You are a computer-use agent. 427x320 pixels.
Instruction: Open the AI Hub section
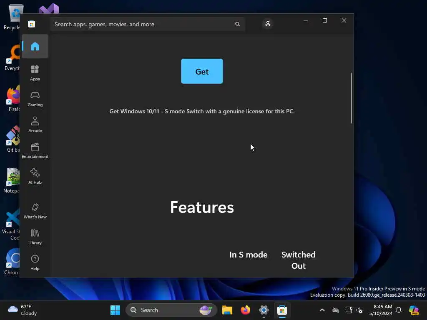[35, 176]
